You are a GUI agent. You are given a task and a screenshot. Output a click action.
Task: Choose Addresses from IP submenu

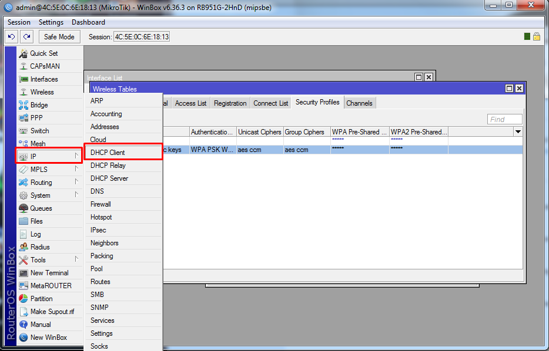coord(123,127)
